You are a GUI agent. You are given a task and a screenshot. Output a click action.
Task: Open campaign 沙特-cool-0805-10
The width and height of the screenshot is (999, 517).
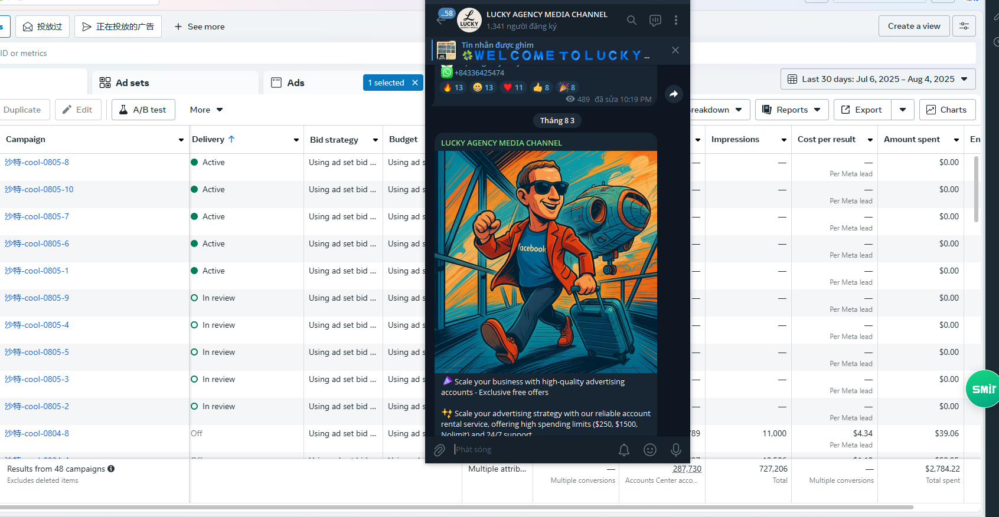pyautogui.click(x=39, y=189)
